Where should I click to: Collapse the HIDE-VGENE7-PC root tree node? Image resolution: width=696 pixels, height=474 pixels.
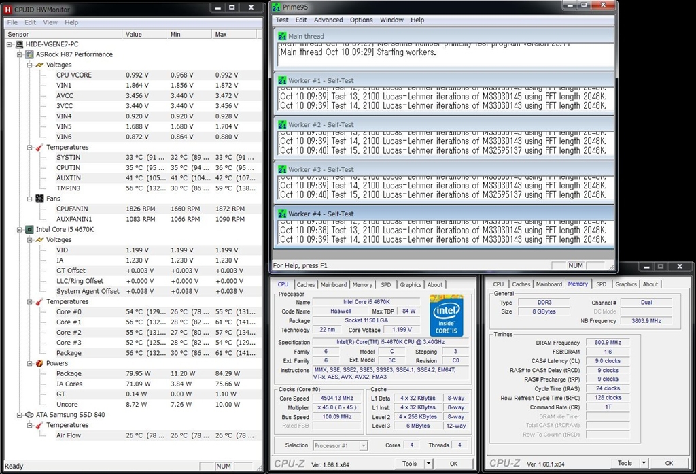[x=10, y=44]
